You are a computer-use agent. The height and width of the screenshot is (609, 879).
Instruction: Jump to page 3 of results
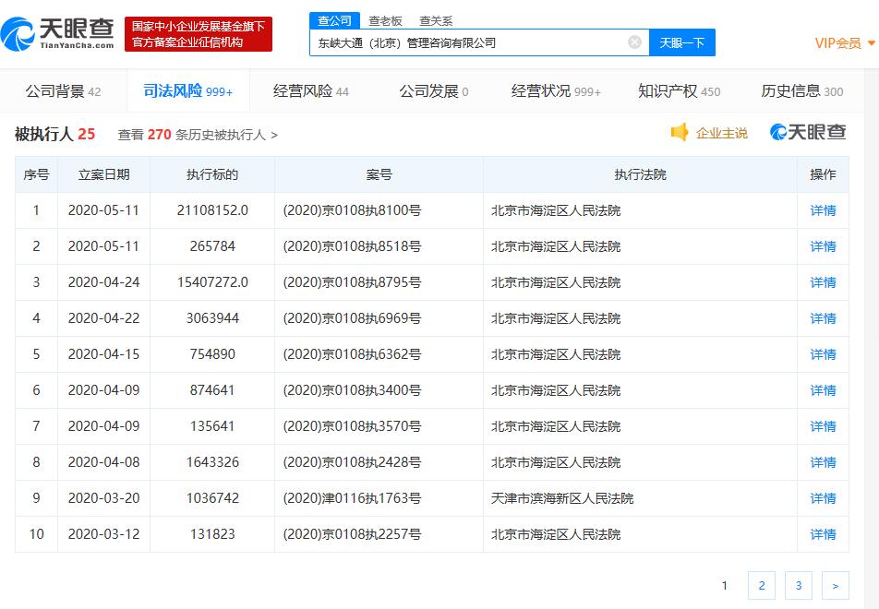[798, 585]
